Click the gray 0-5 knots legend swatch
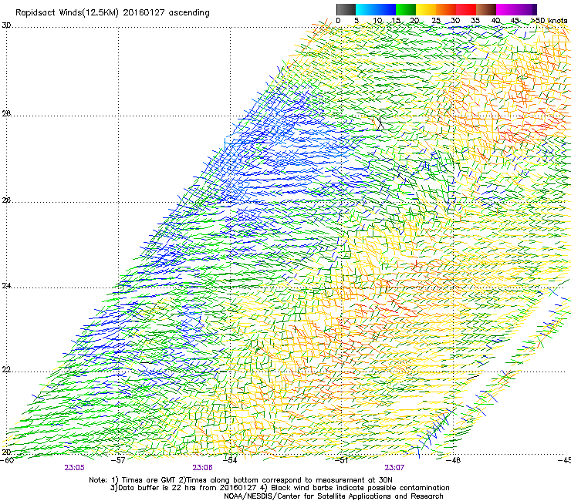571x501 pixels. pyautogui.click(x=346, y=9)
